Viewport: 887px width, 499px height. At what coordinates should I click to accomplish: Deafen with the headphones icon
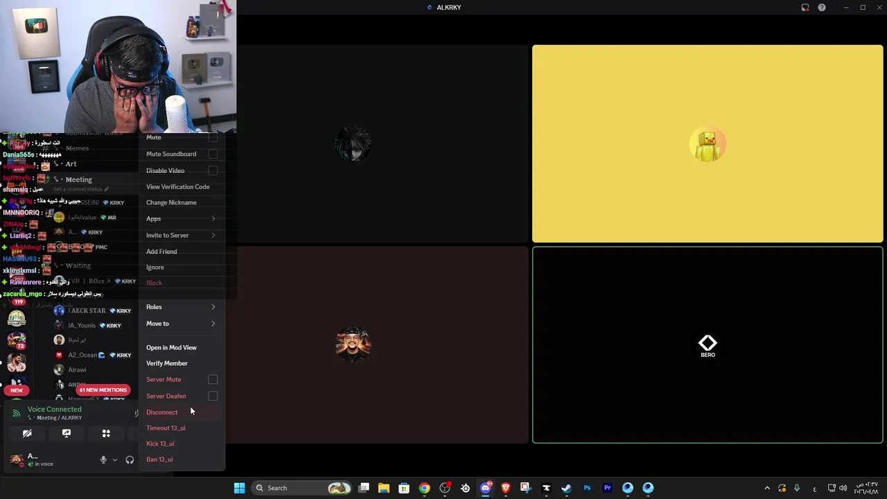coord(130,459)
